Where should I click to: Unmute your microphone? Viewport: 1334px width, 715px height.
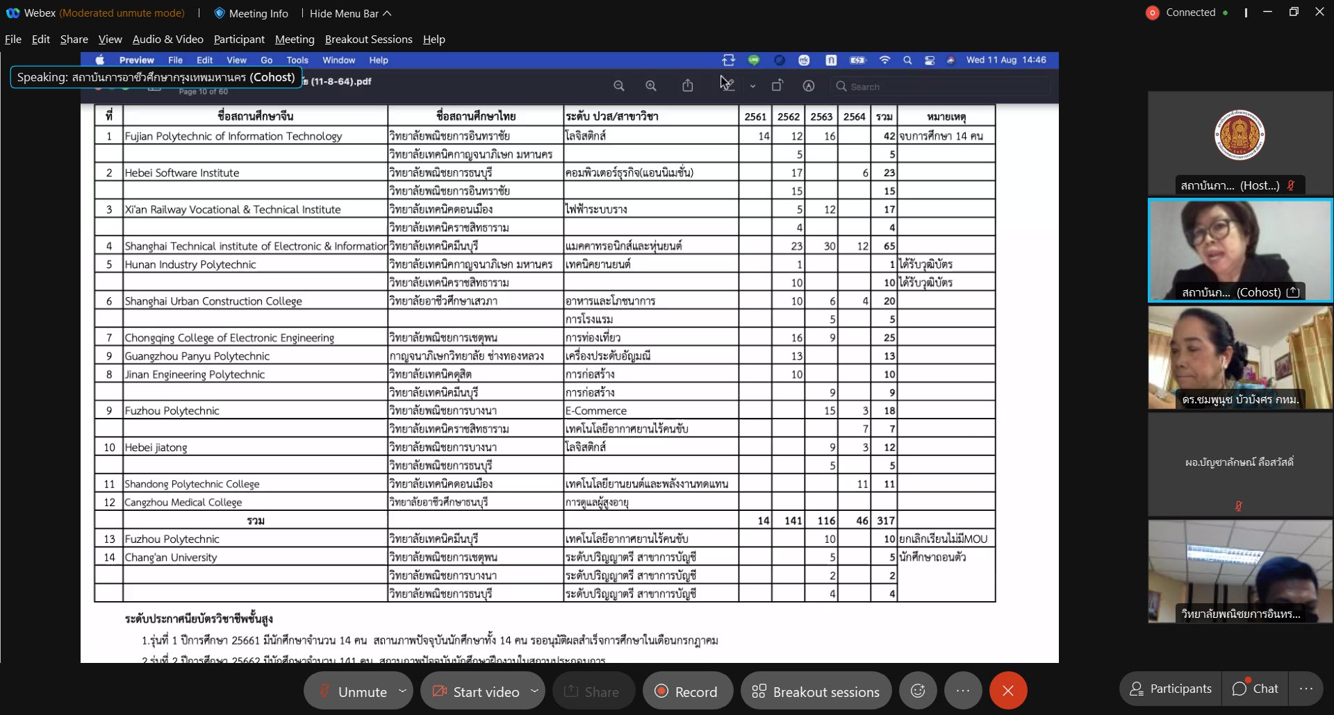[352, 691]
